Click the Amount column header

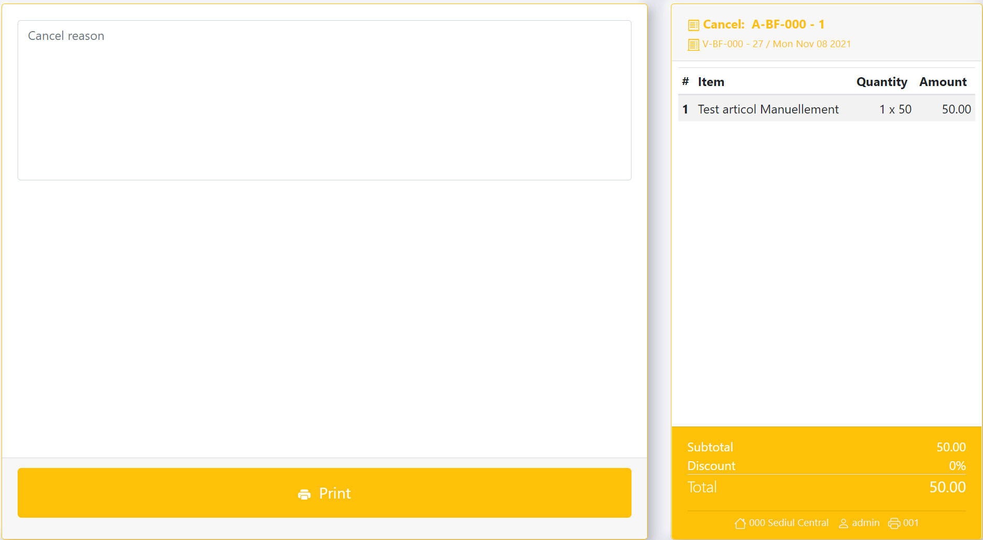pos(943,82)
